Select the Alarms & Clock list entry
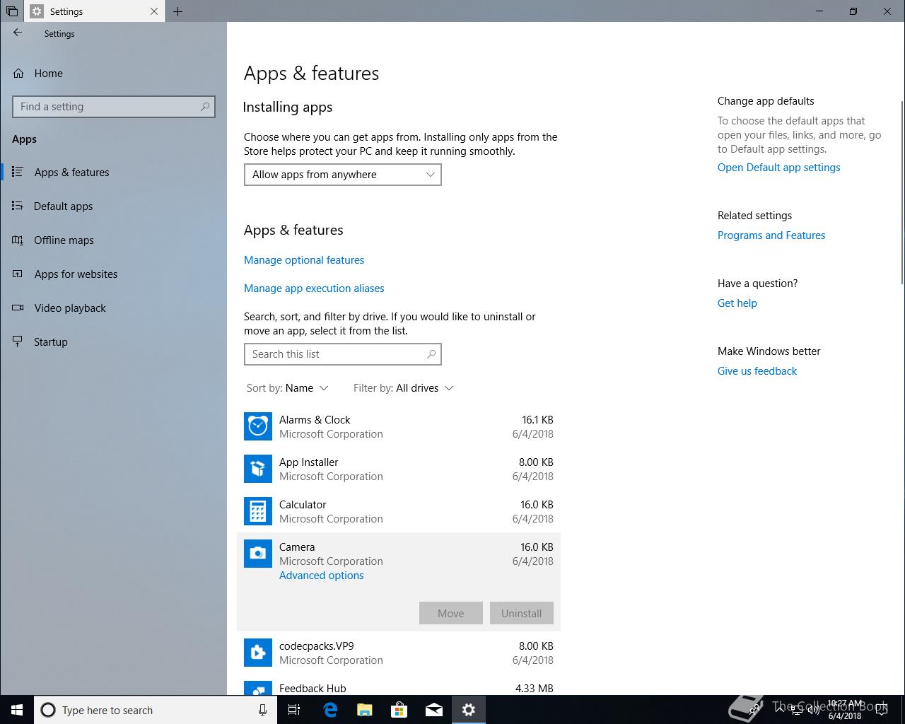This screenshot has height=724, width=905. pos(399,426)
